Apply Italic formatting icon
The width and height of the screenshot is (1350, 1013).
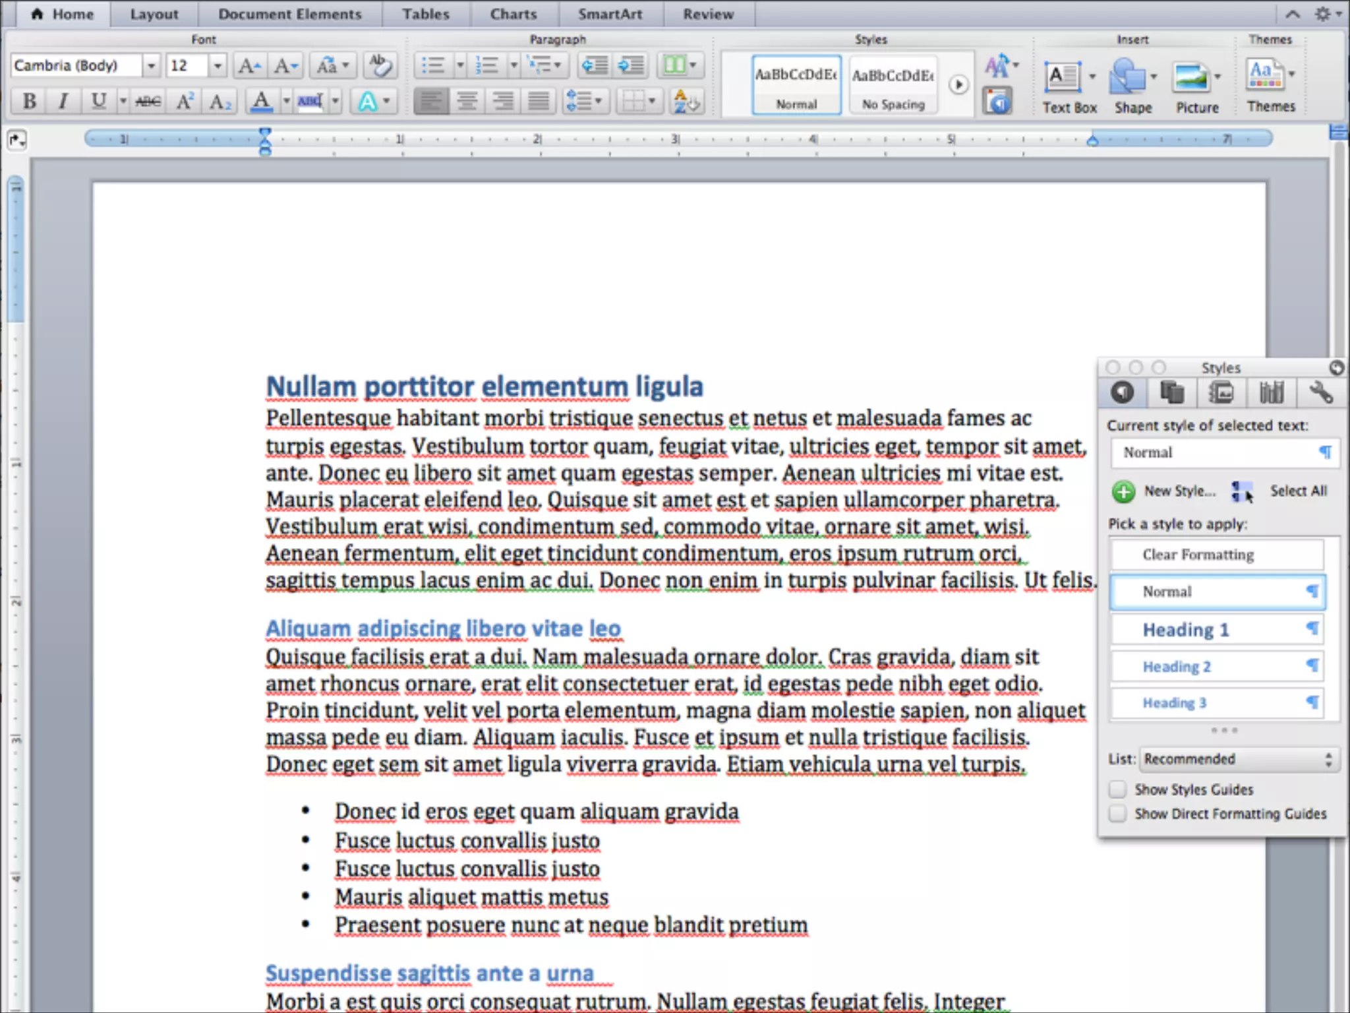click(x=63, y=101)
